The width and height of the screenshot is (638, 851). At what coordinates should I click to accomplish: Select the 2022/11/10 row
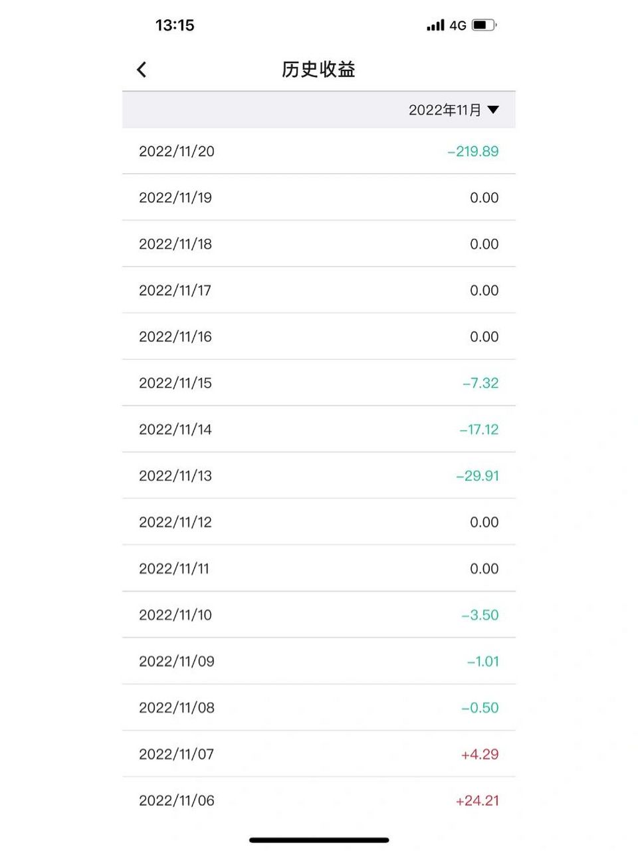point(319,615)
